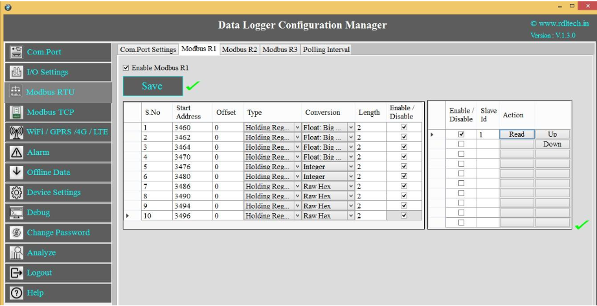Toggle the Enable Modbus R1 checkbox
The height and width of the screenshot is (306, 597).
126,67
